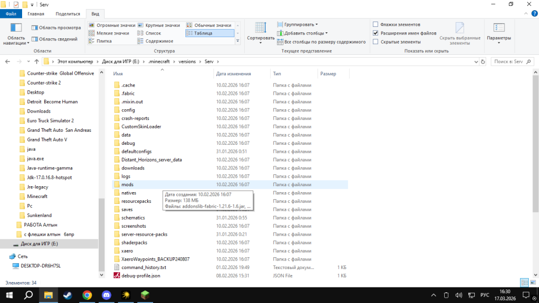539x303 pixels.
Task: Select Content (Содержимое) layout
Action: (155, 41)
